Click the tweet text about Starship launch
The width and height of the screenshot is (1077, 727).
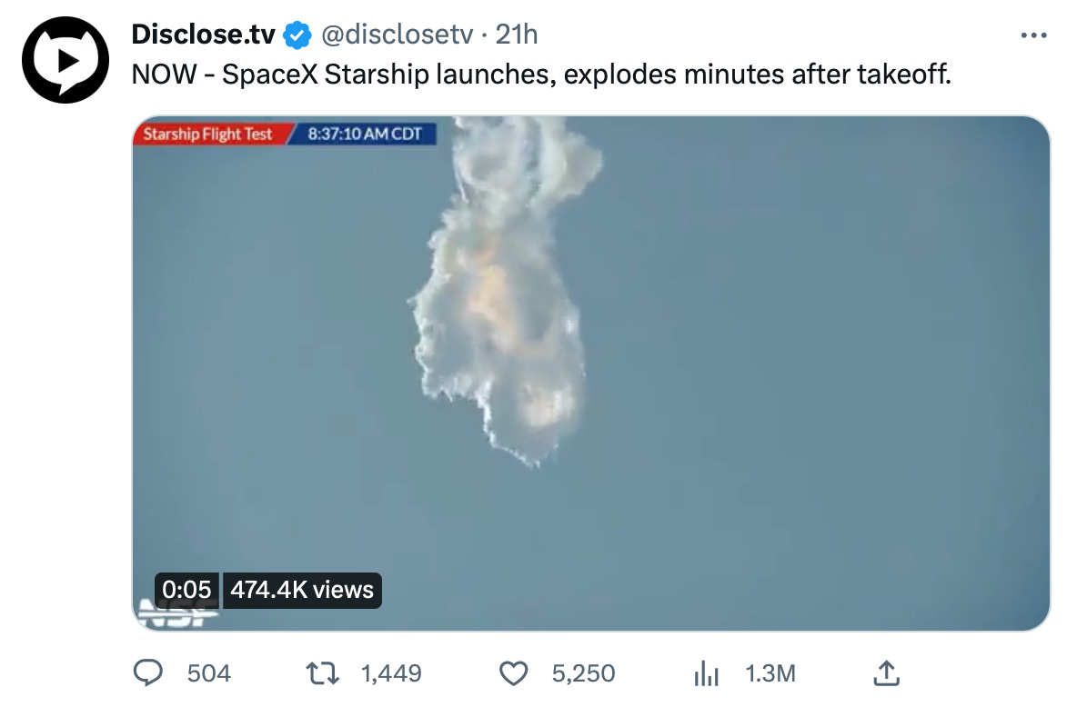pos(541,75)
